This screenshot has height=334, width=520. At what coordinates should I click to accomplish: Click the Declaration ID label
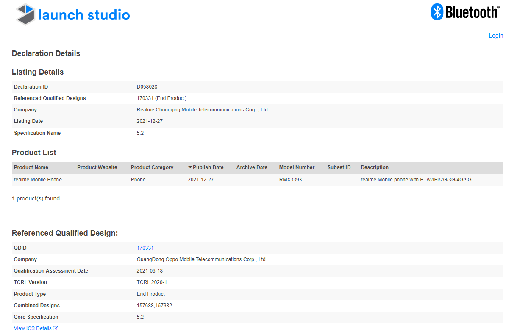[x=31, y=87]
